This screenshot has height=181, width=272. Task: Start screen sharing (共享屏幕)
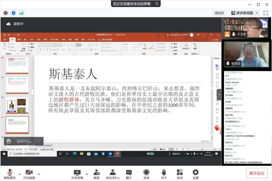pos(77,173)
